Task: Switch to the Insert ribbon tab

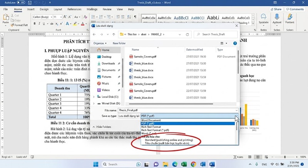Action: (31, 9)
